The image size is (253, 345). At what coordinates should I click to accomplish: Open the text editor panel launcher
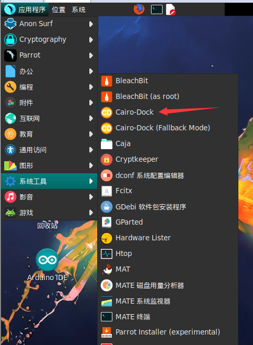coord(171,9)
